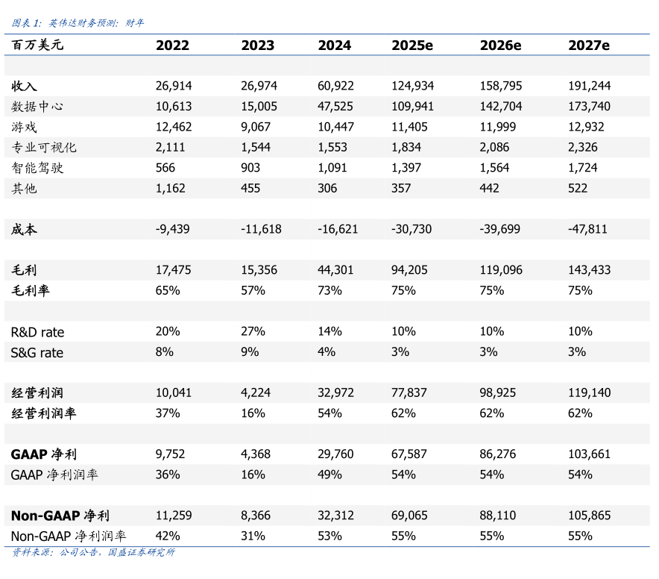
Task: Select the 数据中心 row label
Action: click(x=37, y=107)
